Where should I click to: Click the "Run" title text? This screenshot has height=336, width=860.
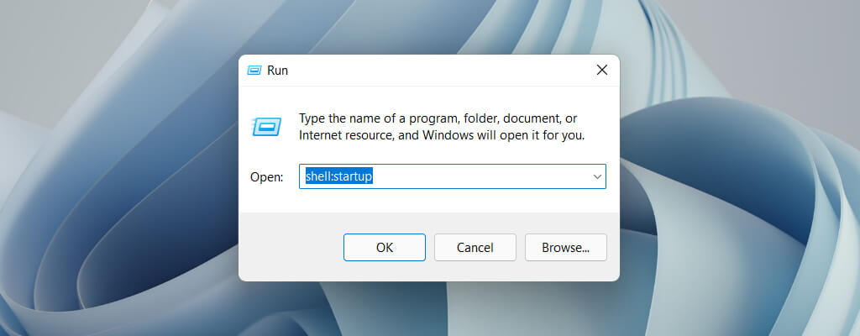pyautogui.click(x=277, y=71)
